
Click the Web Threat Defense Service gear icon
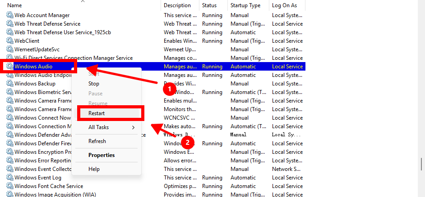9,24
